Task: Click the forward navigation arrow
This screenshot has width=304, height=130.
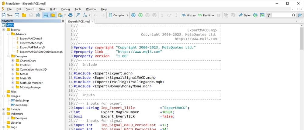Action: click(102, 15)
